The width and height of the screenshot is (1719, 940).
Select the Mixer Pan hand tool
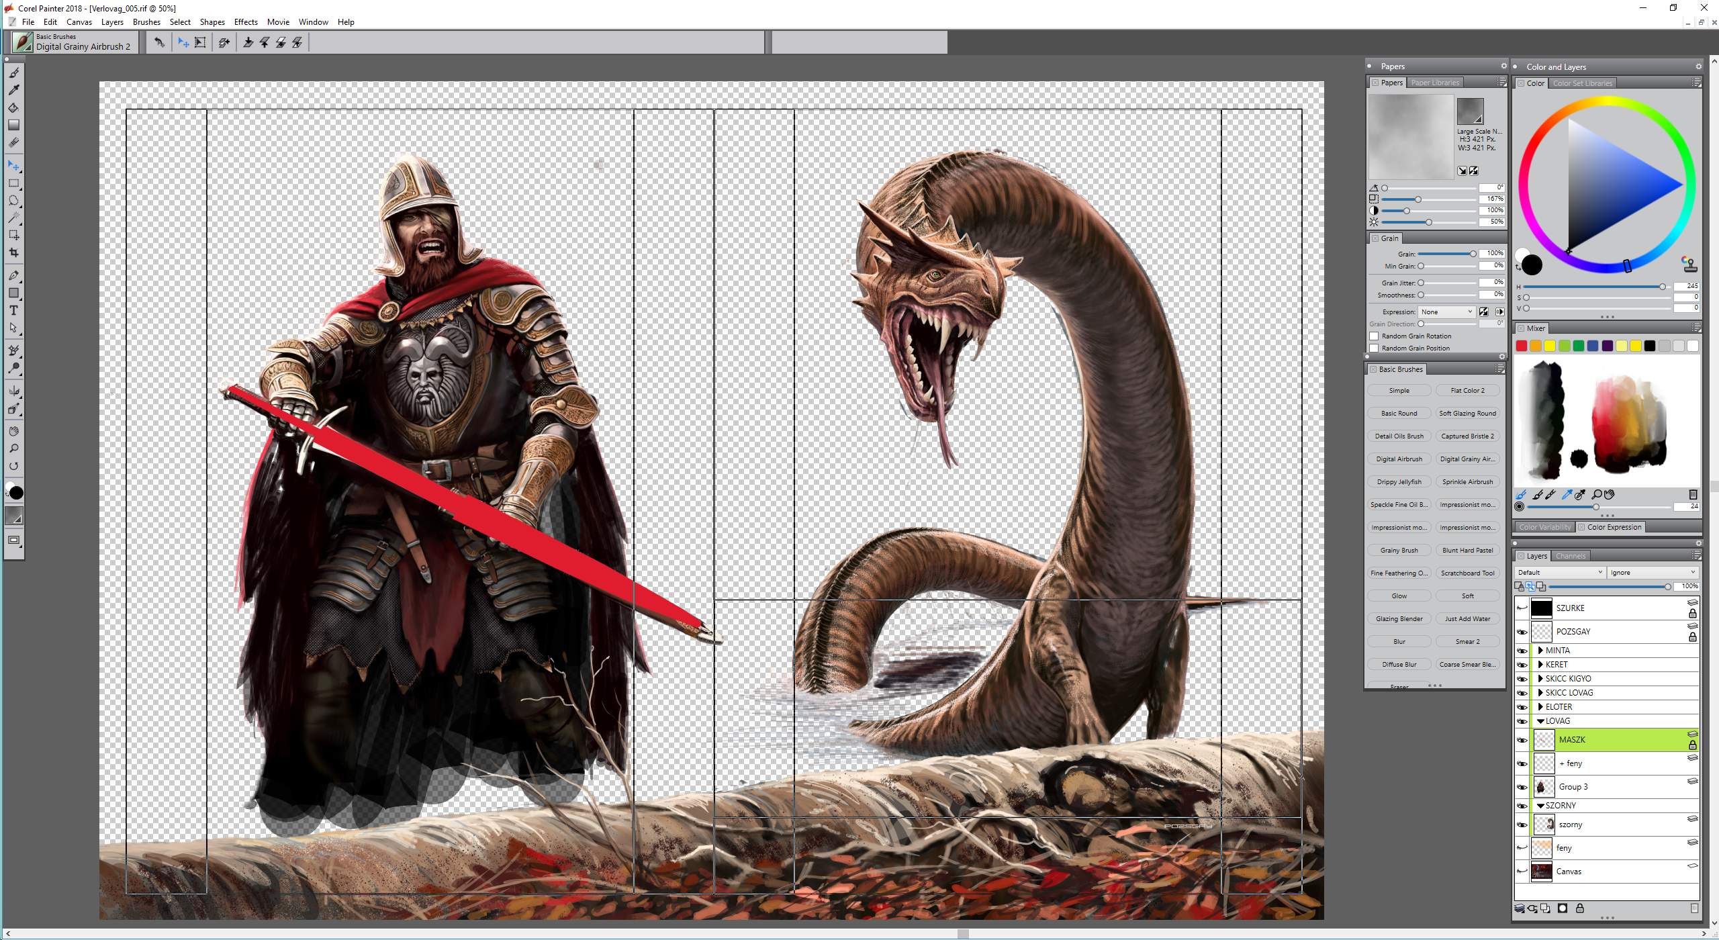(x=1610, y=494)
